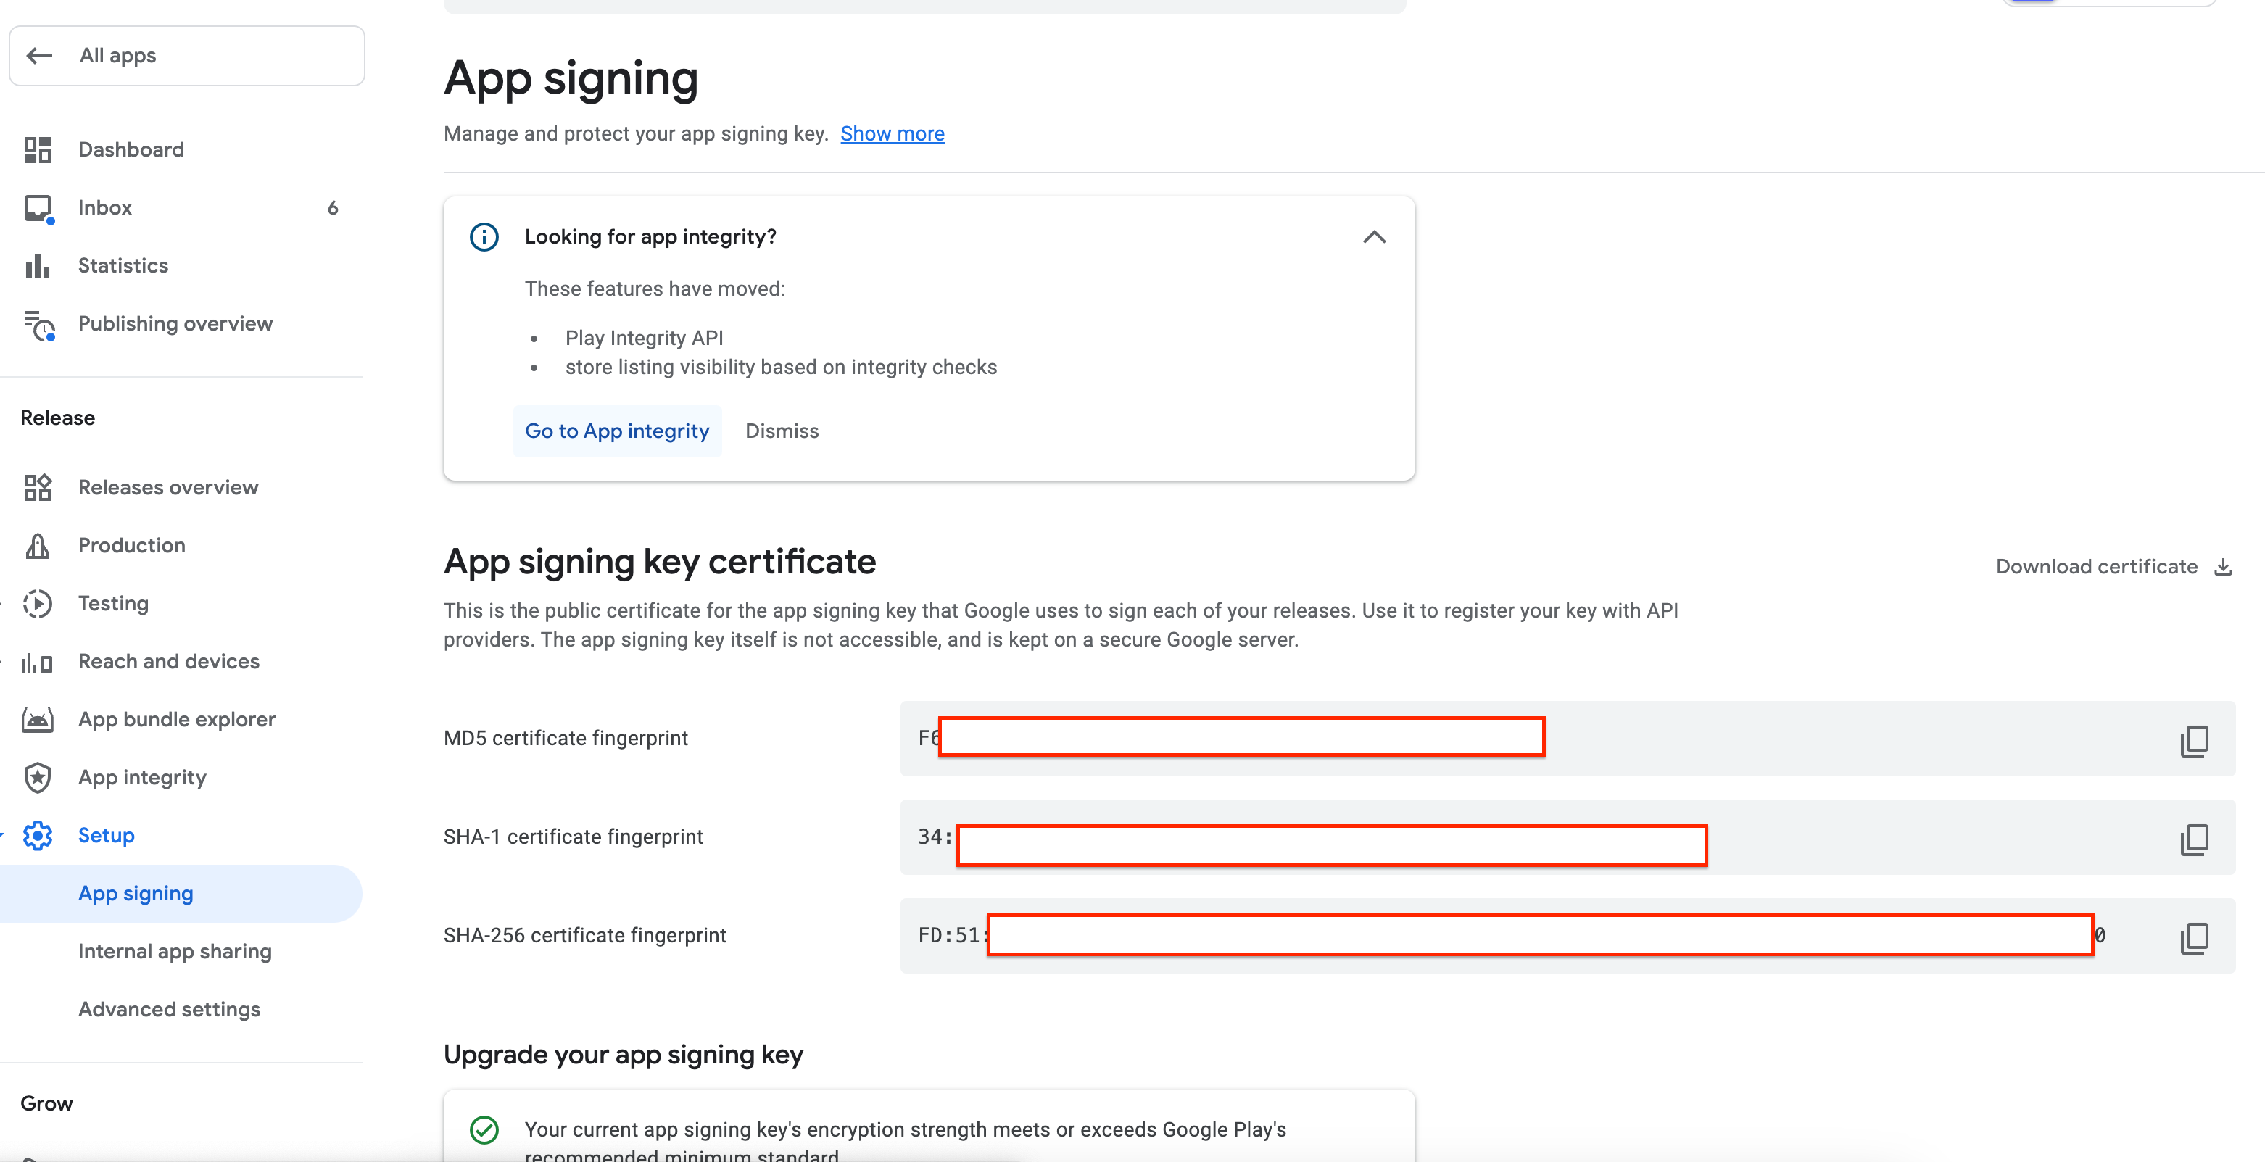The image size is (2265, 1162).
Task: Click the Statistics bar chart icon
Action: click(x=37, y=265)
